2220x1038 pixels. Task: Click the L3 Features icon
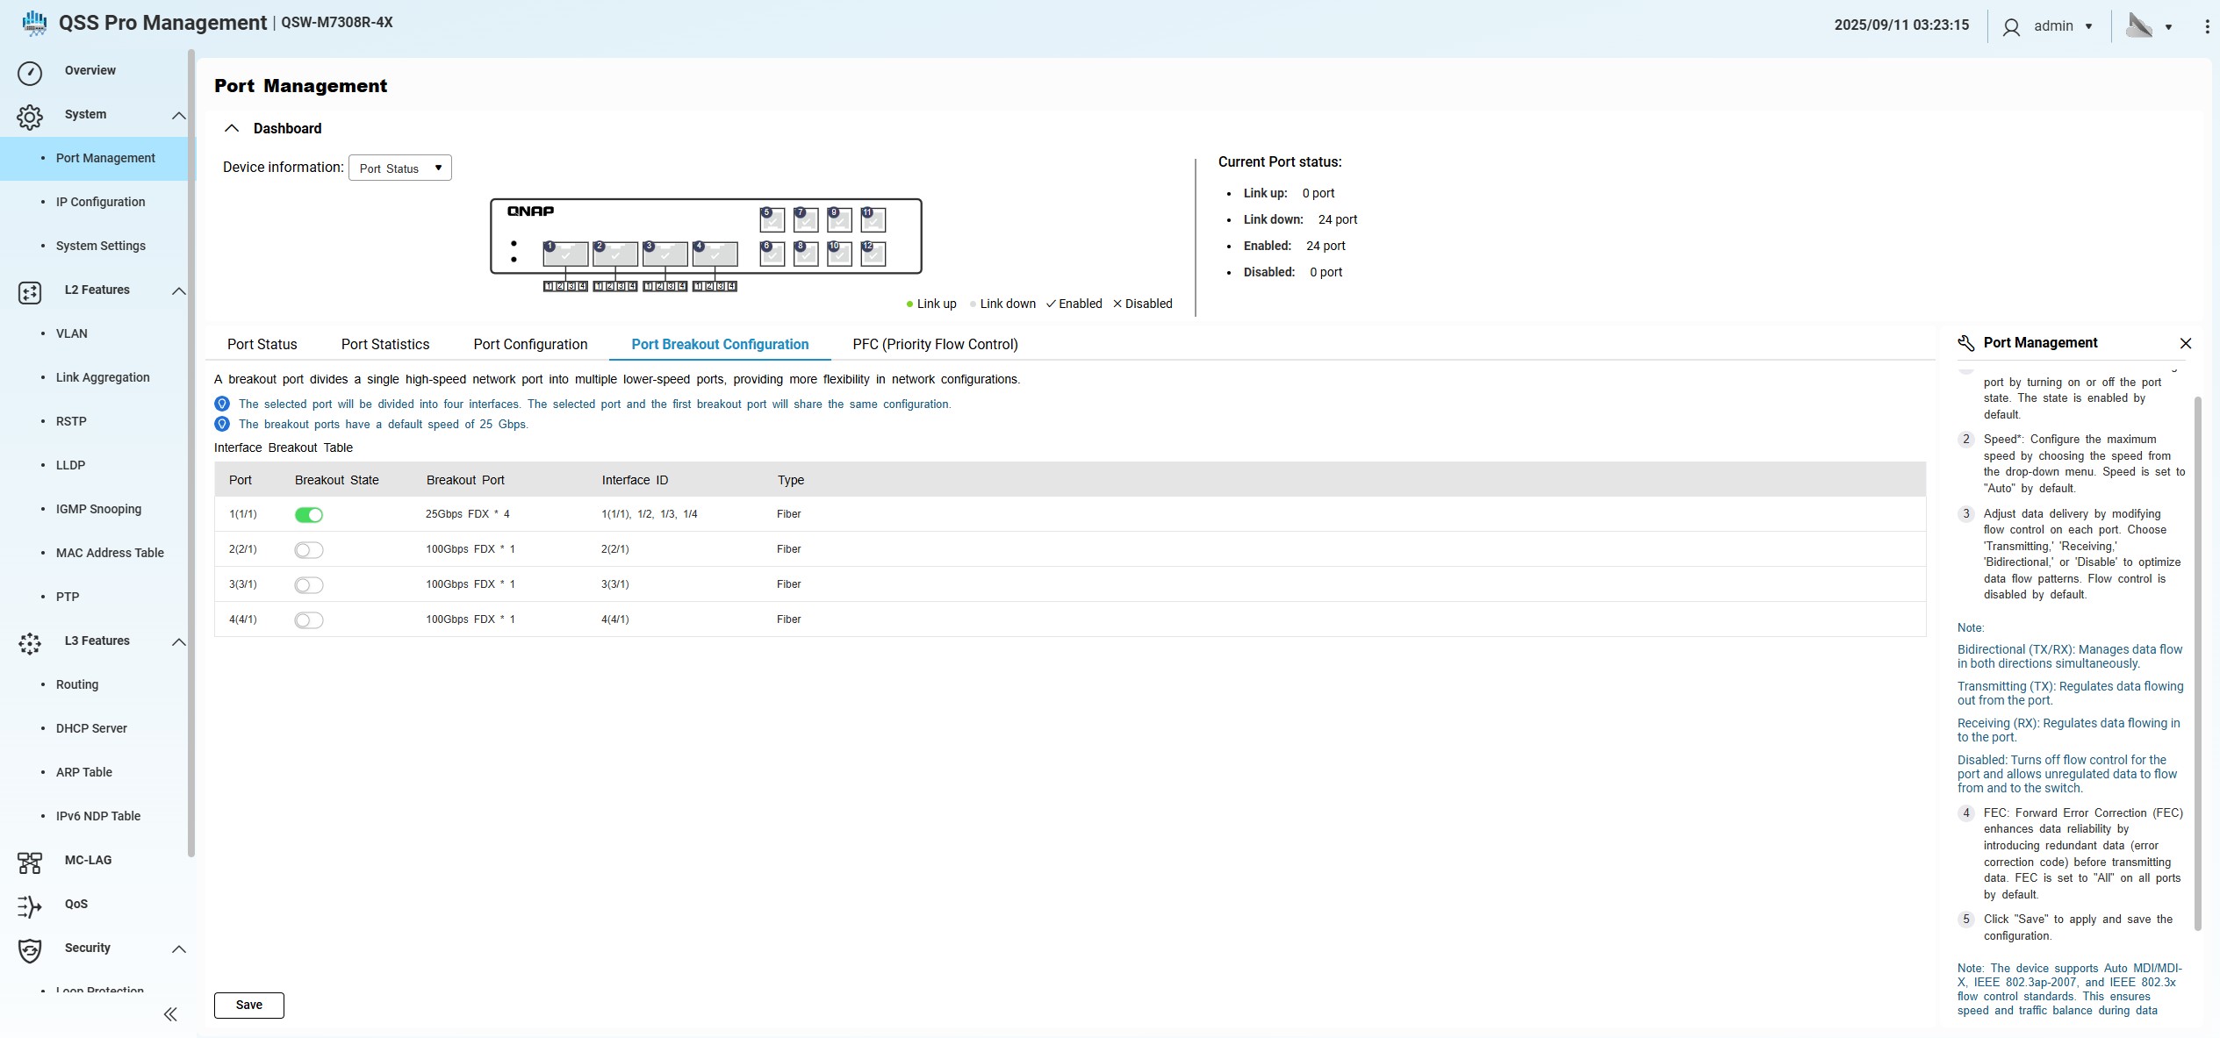[x=30, y=643]
